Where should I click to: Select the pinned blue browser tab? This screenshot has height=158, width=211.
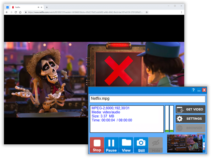point(8,7)
